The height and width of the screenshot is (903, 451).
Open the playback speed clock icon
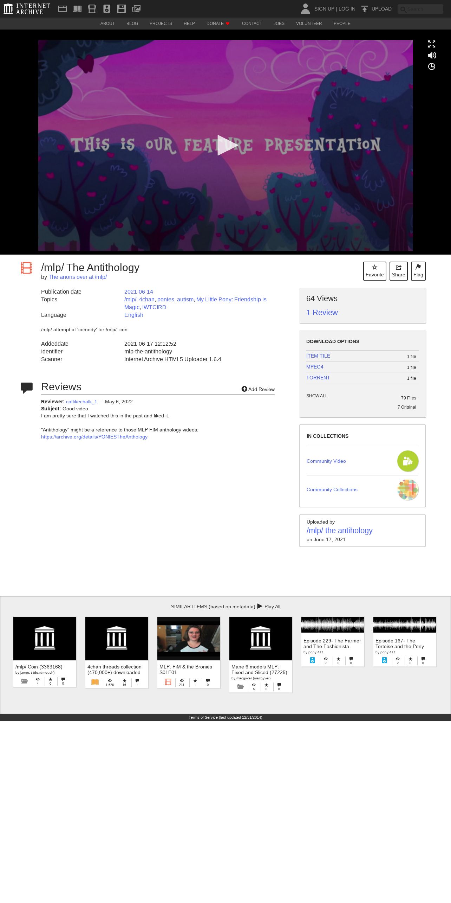click(432, 66)
